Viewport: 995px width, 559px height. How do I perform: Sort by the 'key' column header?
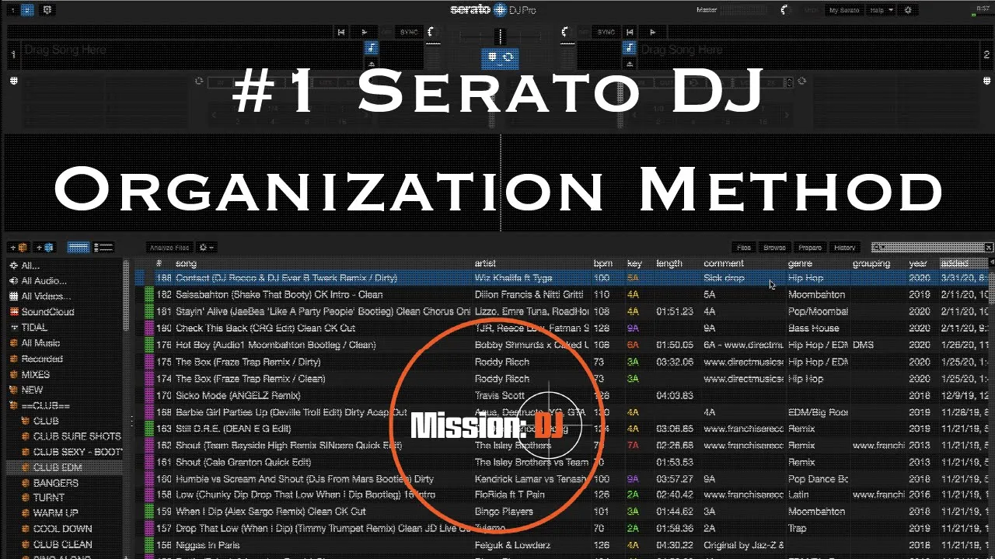(x=634, y=264)
